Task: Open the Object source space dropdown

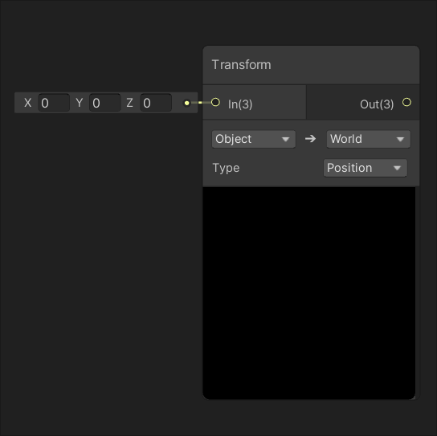Action: click(x=254, y=139)
